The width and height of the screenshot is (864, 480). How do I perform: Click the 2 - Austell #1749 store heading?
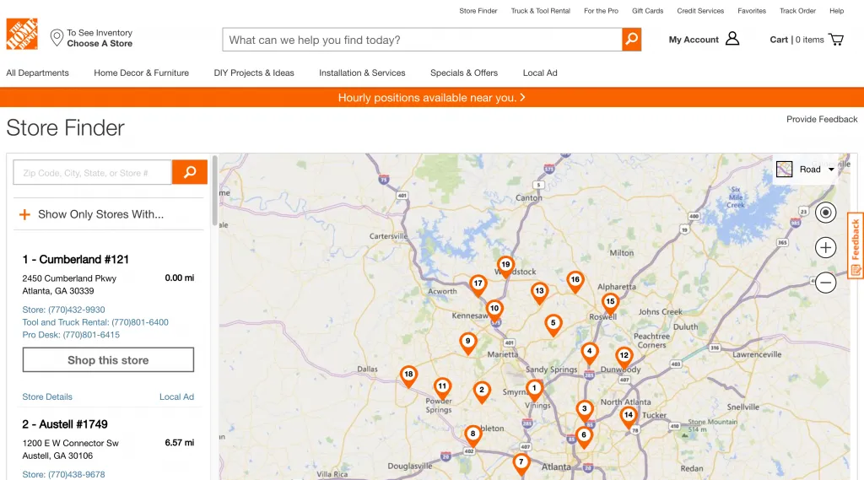tap(65, 424)
